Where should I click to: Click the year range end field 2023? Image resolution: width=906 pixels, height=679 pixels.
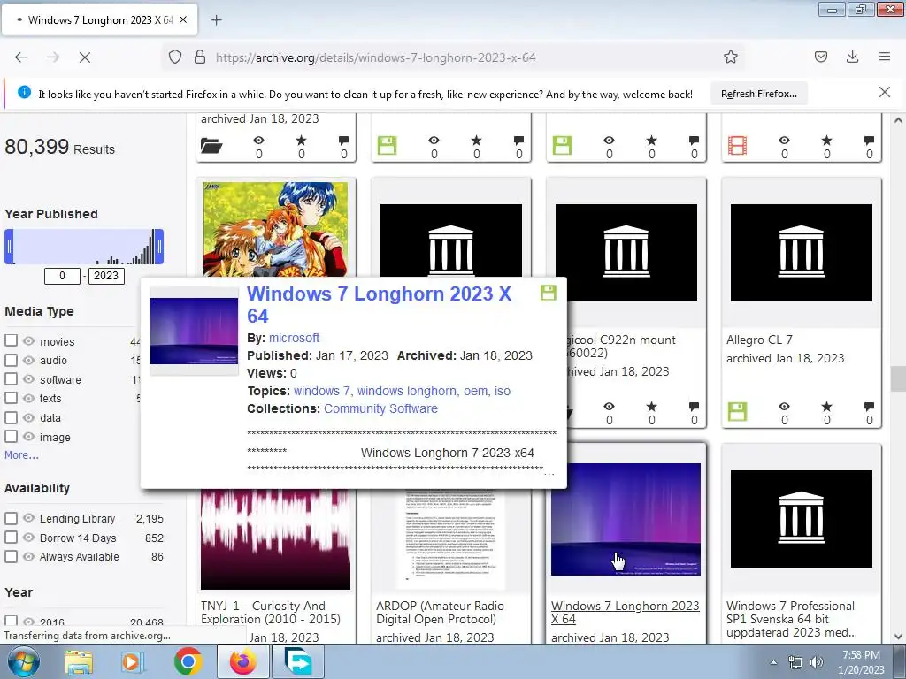(106, 276)
